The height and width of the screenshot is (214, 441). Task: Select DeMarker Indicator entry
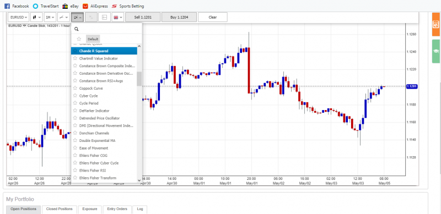coord(104,111)
